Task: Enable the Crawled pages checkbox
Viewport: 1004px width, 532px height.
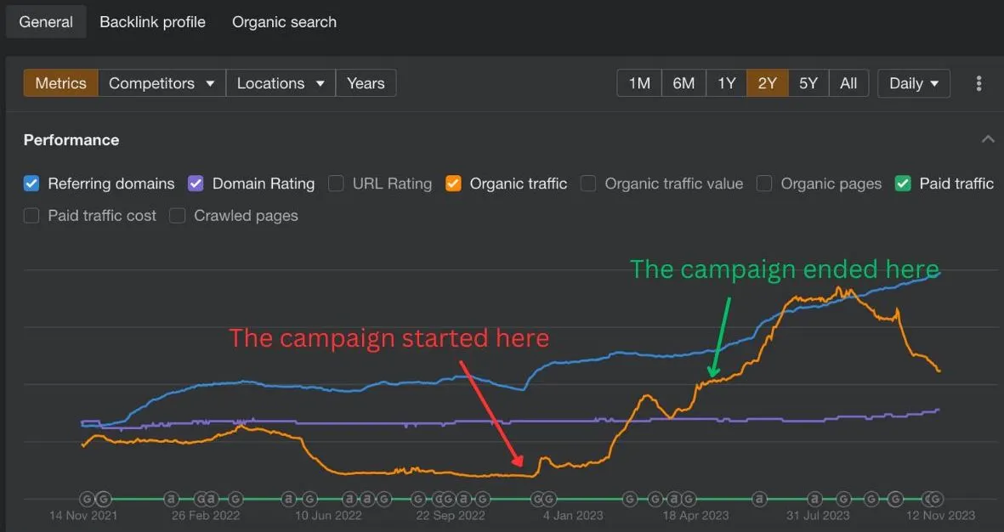Action: [x=178, y=216]
